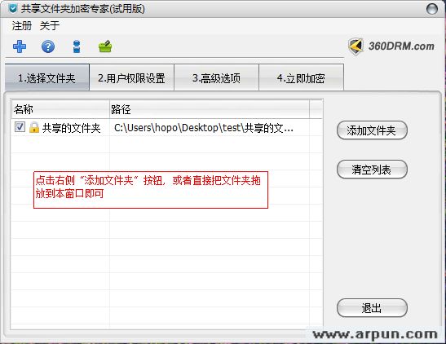Click the yellow lock icon beside 共享的文件夹

[34, 127]
